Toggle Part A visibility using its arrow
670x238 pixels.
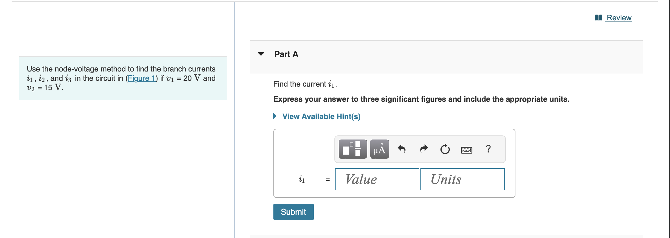pyautogui.click(x=261, y=54)
